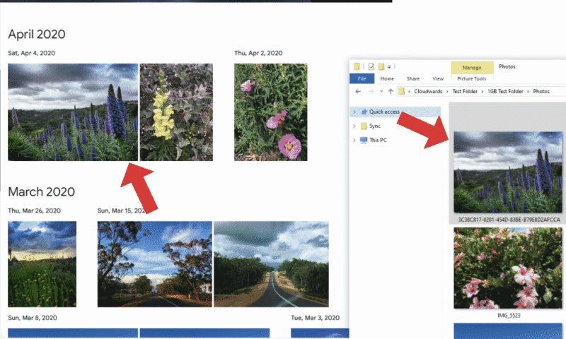Expand the This PC tree node
Image resolution: width=566 pixels, height=339 pixels.
click(x=354, y=140)
